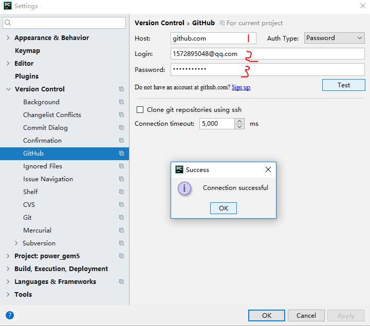Enable Clone git repositories using ssh
The height and width of the screenshot is (326, 370).
click(x=140, y=110)
